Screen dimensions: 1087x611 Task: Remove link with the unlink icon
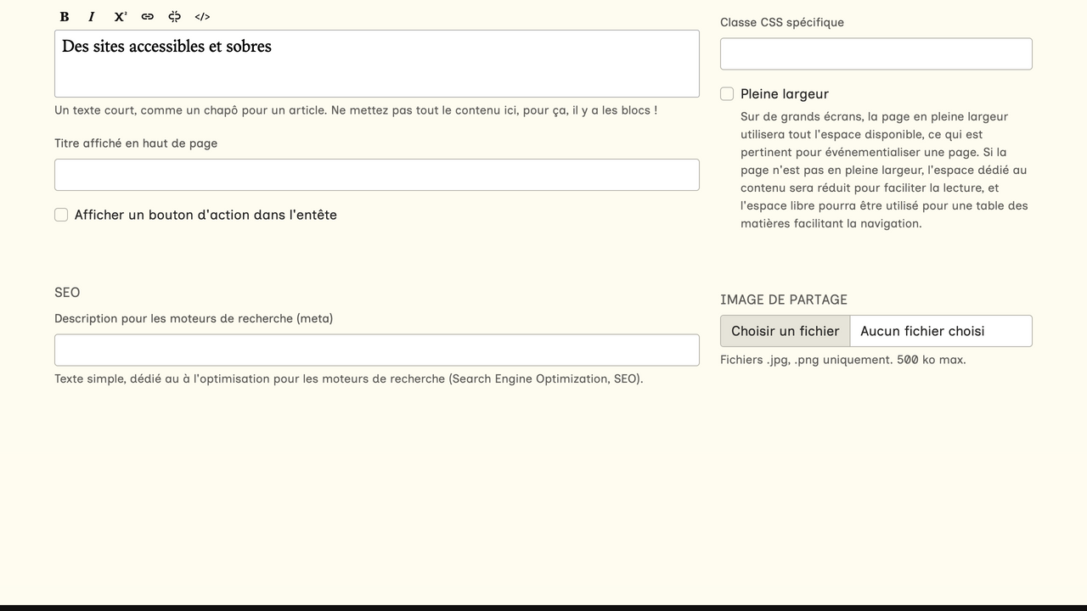175,17
